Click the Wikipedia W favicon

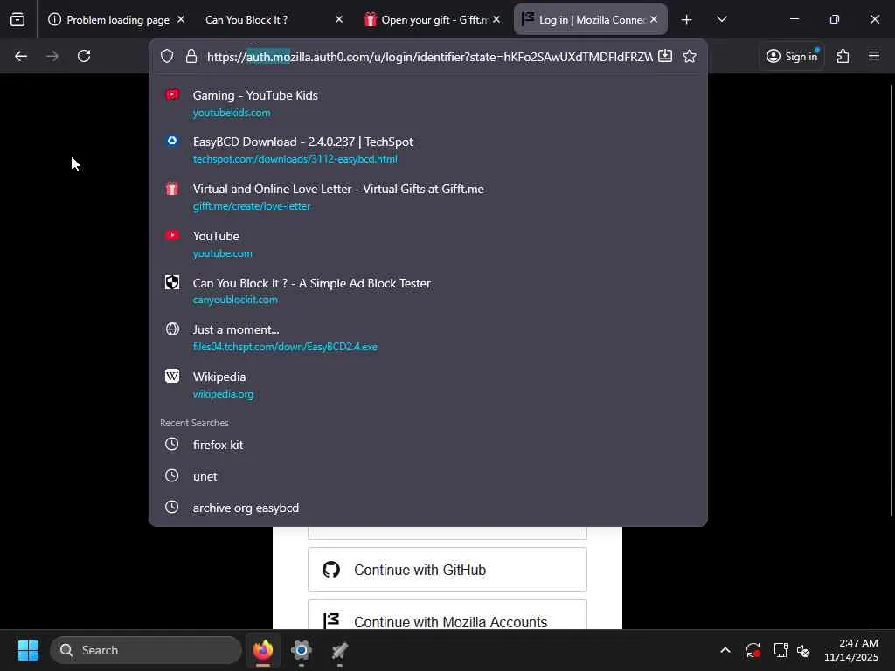tap(172, 376)
